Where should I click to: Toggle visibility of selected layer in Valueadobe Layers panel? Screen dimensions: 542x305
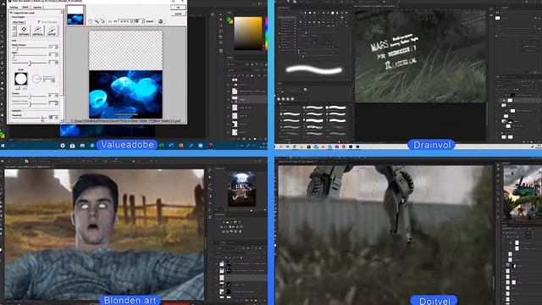click(228, 100)
